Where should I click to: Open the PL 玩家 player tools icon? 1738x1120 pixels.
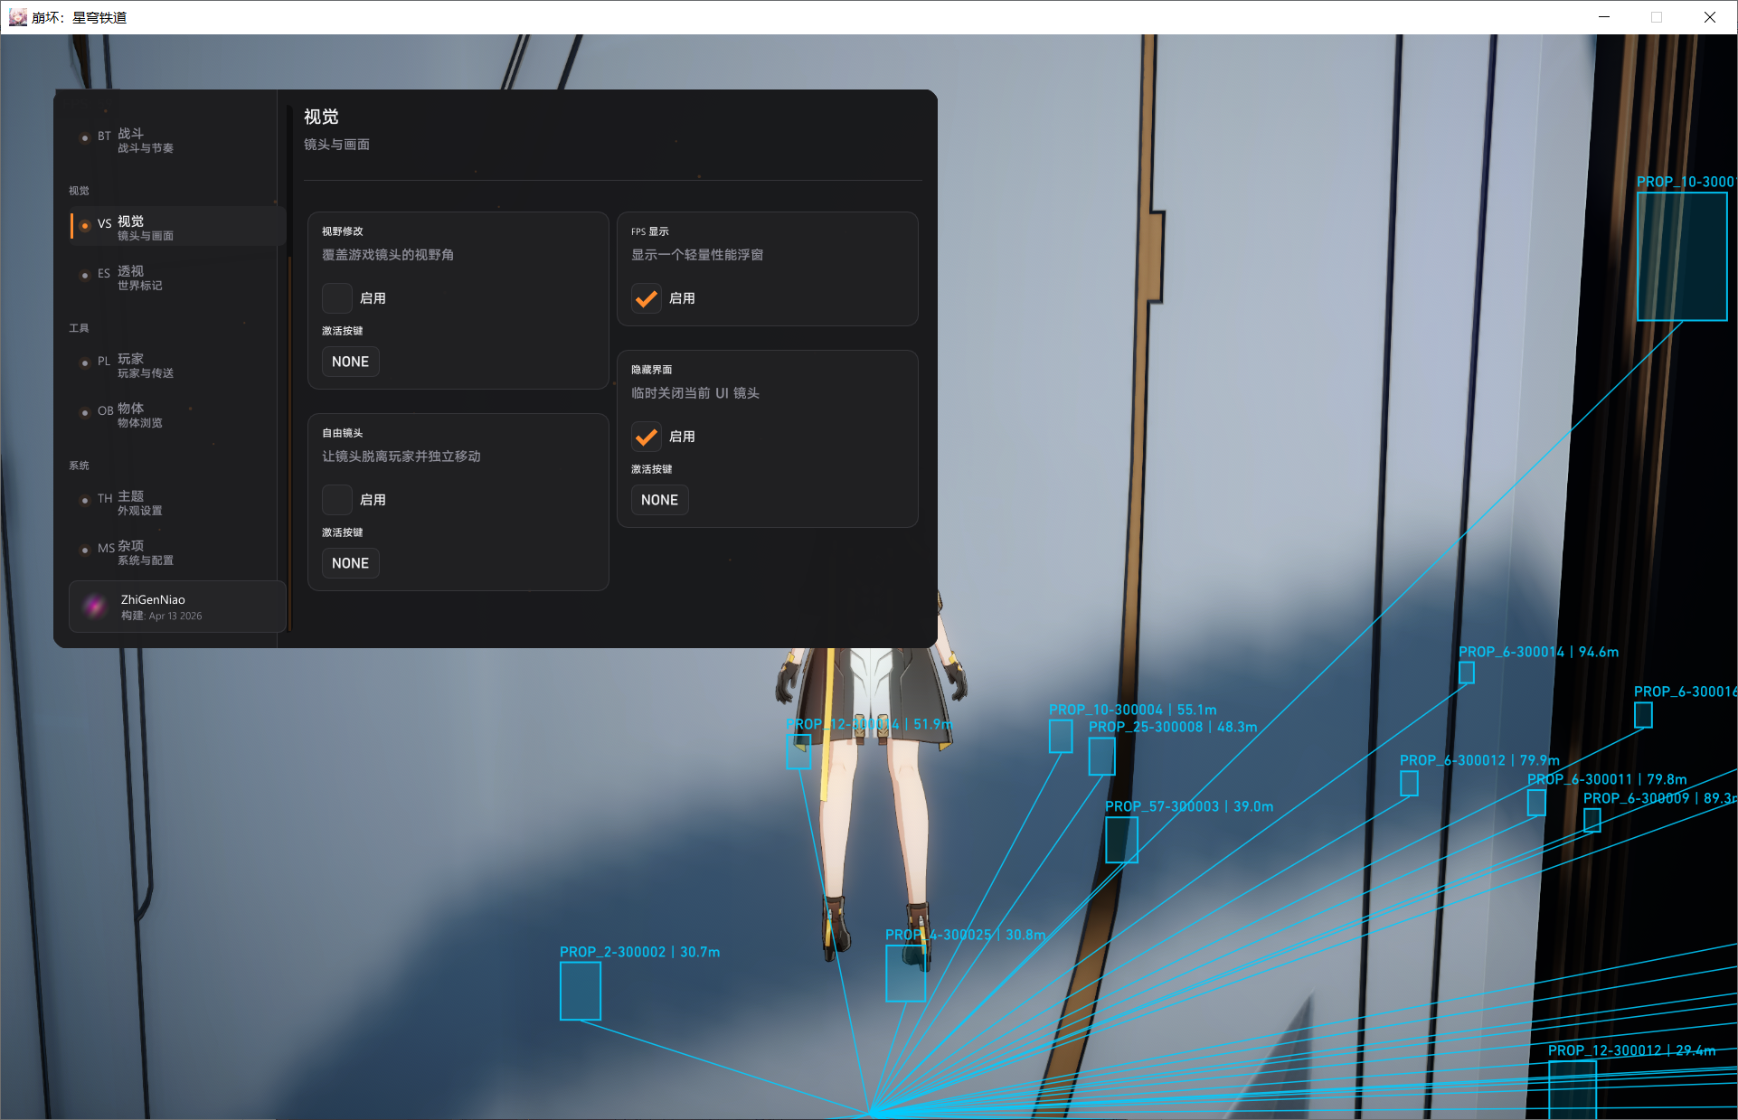(x=85, y=365)
